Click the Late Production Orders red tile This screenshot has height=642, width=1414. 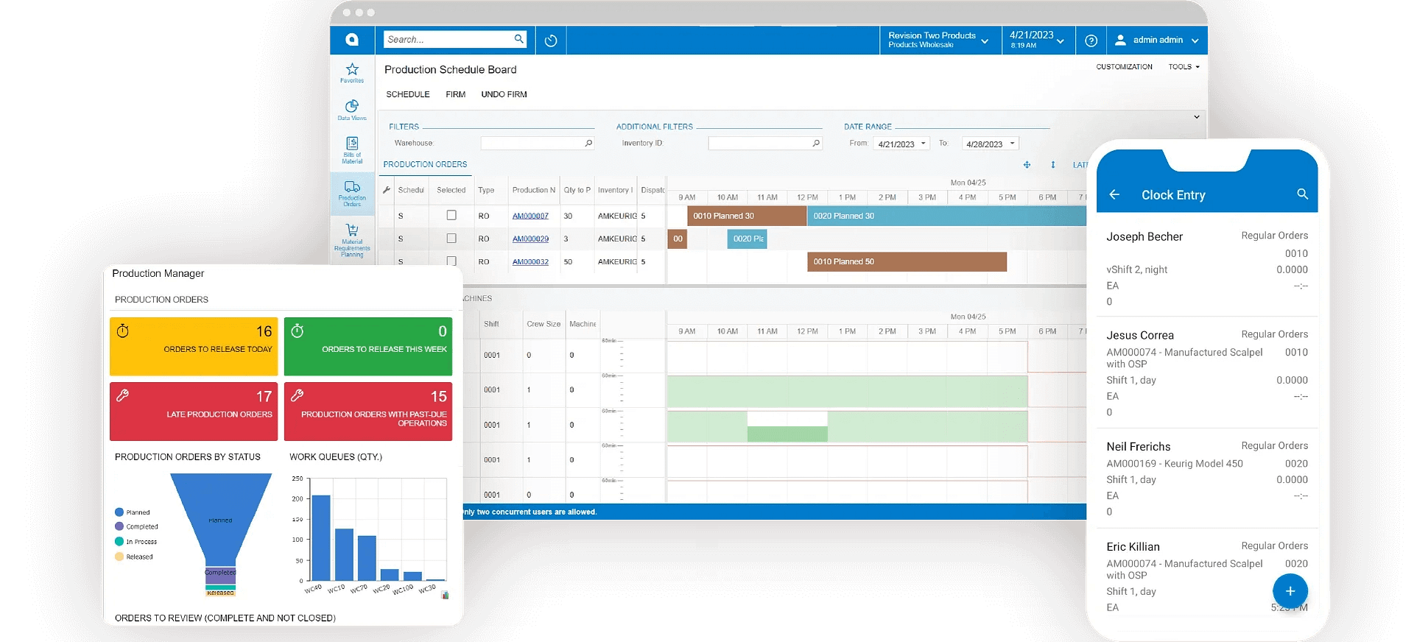pos(194,411)
